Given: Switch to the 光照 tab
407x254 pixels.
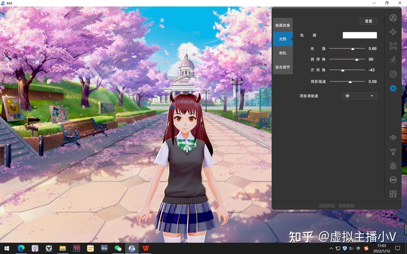Looking at the screenshot, I should 283,39.
